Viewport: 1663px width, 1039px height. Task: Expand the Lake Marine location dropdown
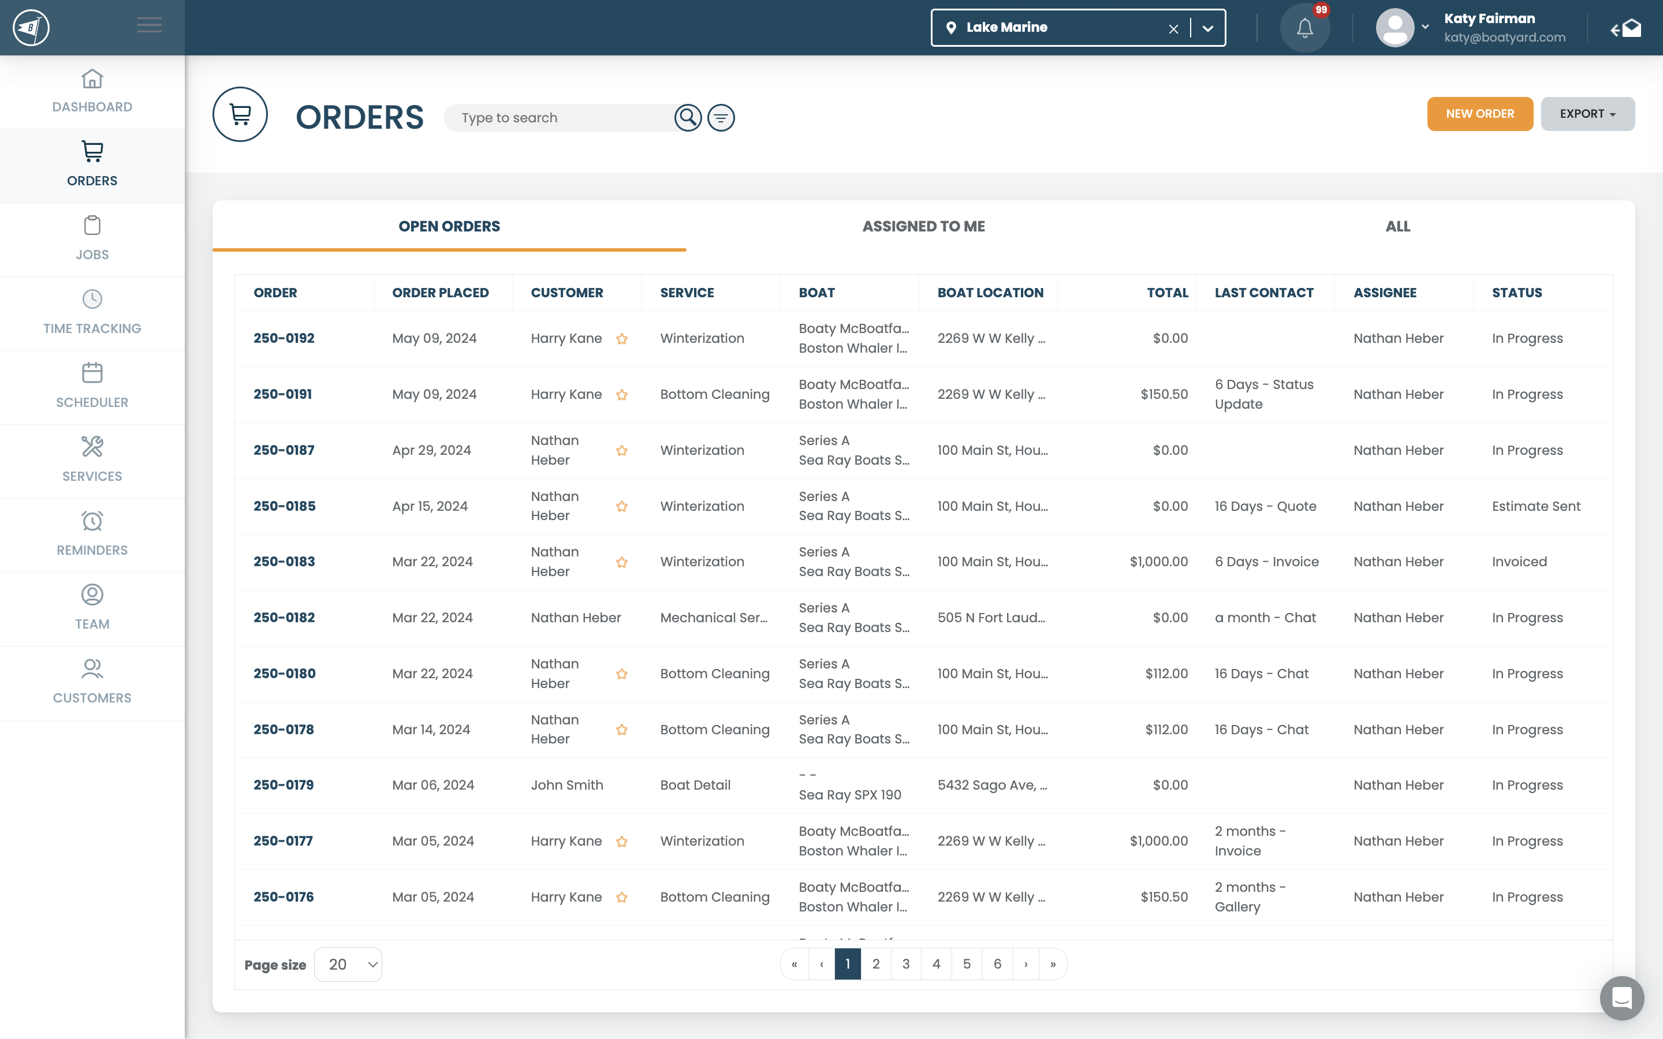coord(1207,28)
